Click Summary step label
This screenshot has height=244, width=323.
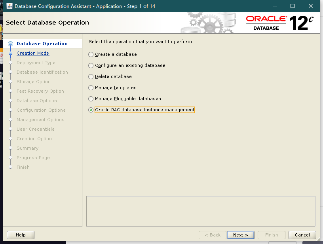click(x=27, y=148)
